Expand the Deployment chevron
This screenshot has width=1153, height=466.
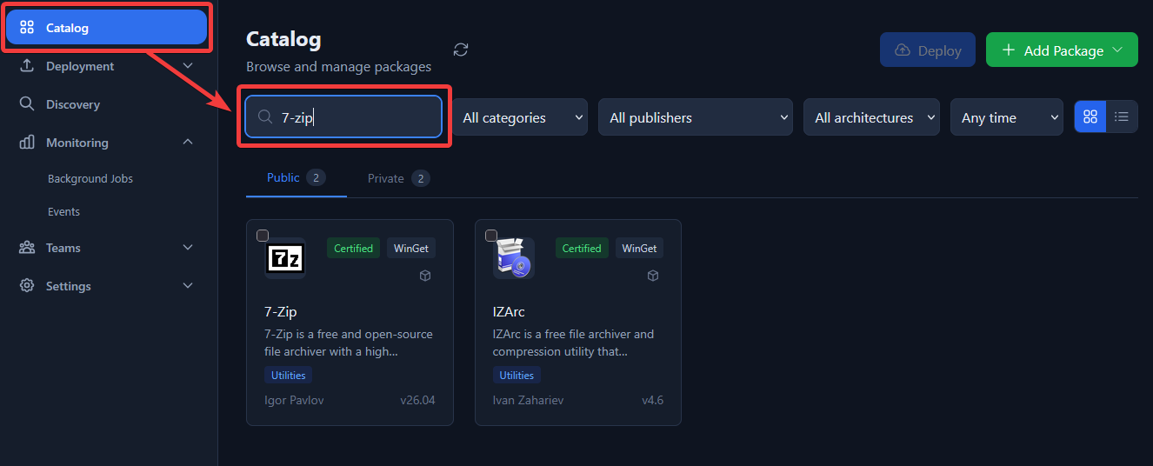(x=188, y=66)
